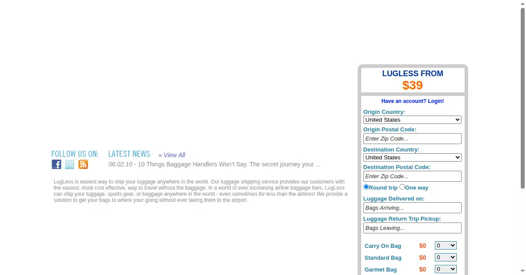Click the Carry On Bag $0 price
526x275 pixels.
pos(423,246)
